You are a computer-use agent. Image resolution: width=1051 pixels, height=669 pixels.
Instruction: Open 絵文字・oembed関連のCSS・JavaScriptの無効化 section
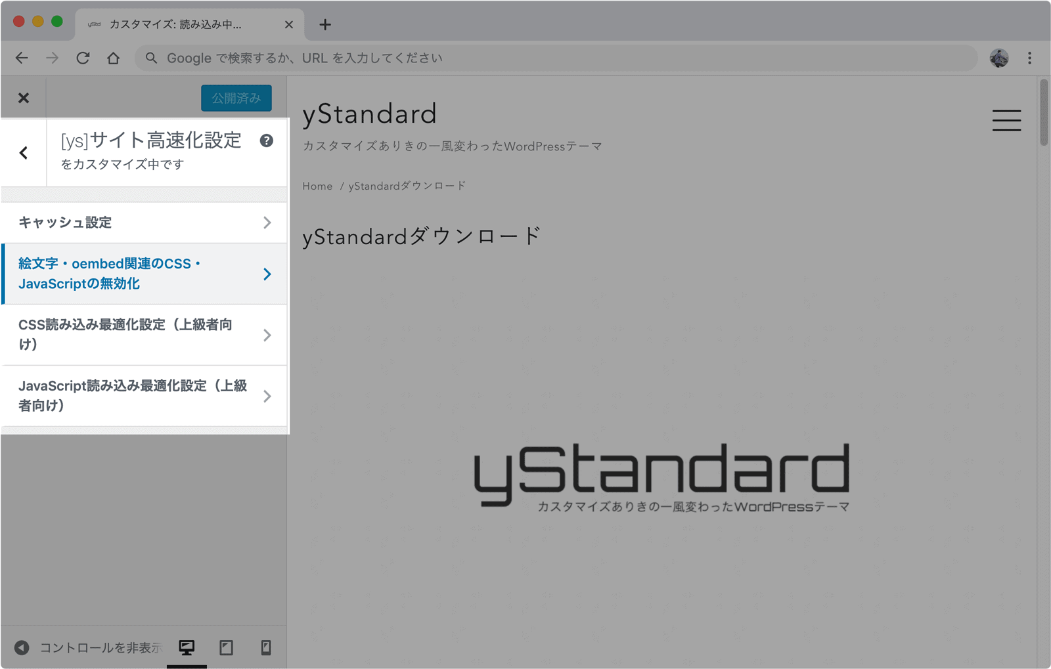(x=144, y=274)
